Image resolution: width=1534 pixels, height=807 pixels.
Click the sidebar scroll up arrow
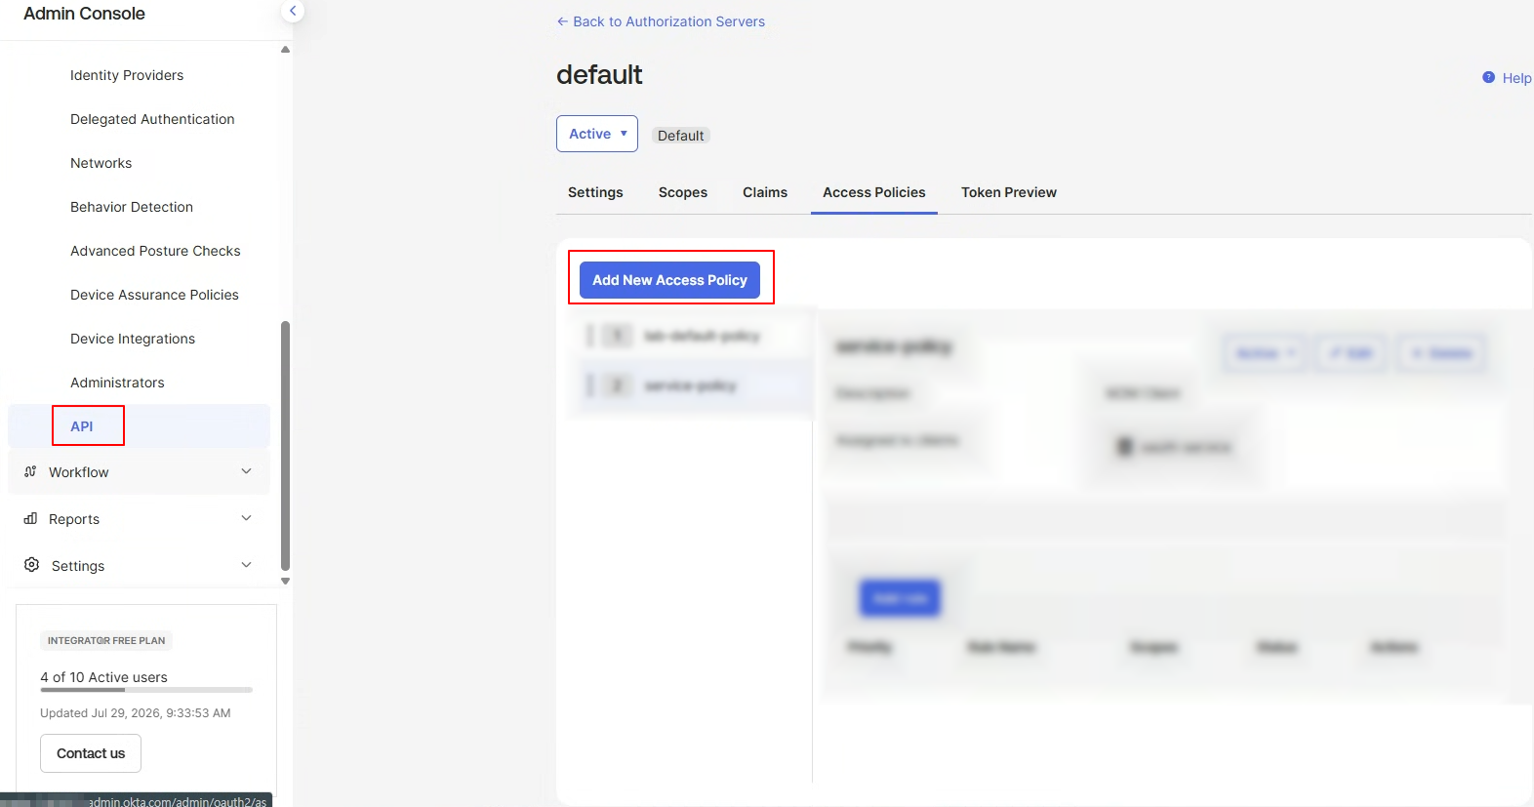click(x=285, y=50)
